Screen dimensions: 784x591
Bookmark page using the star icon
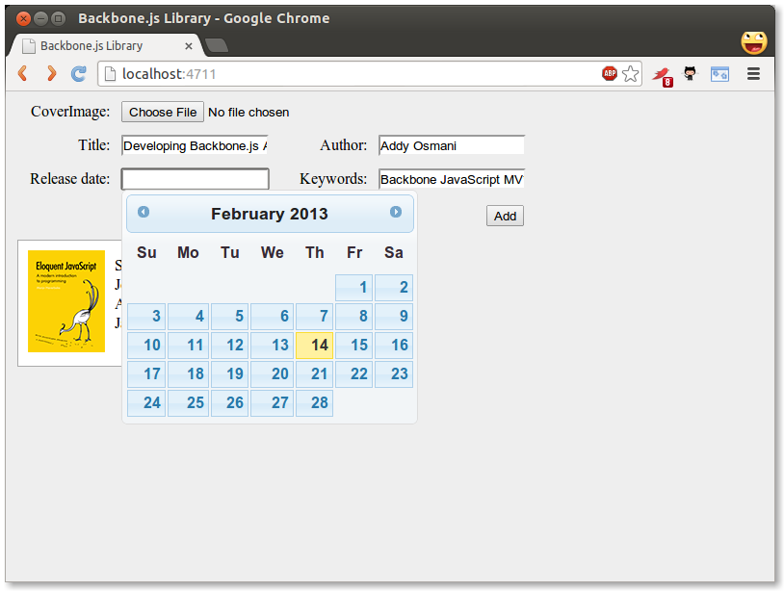point(631,73)
